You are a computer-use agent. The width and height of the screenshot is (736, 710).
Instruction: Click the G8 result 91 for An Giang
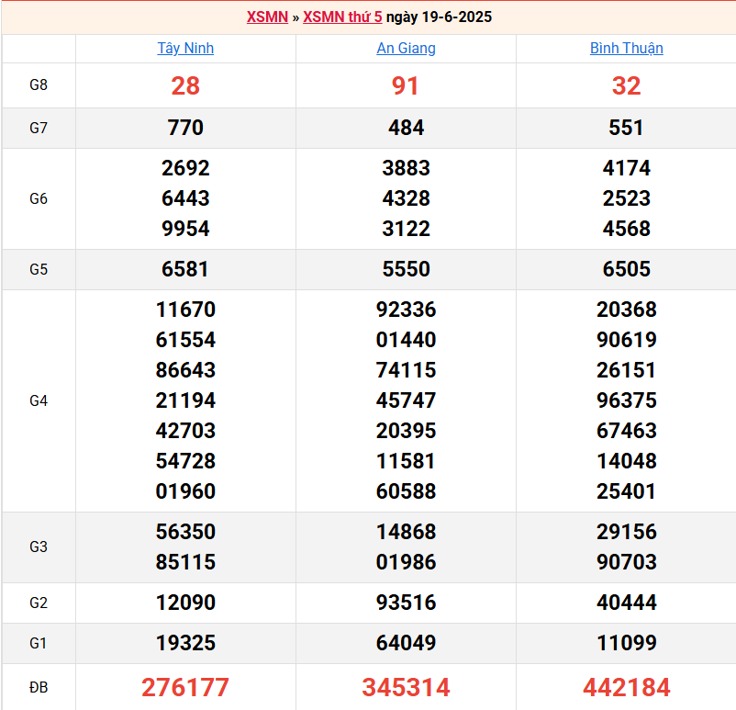coord(406,85)
